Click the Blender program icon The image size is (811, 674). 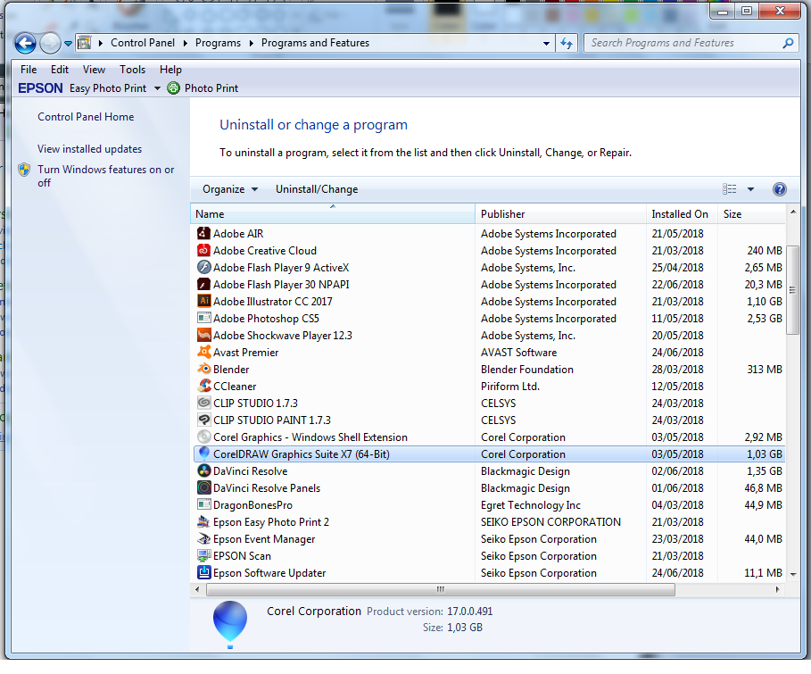[203, 369]
